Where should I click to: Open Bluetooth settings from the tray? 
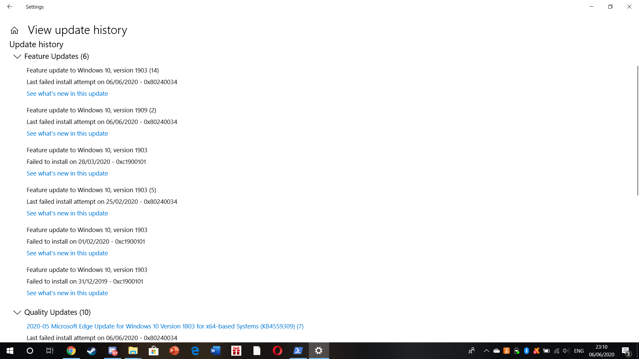(527, 351)
